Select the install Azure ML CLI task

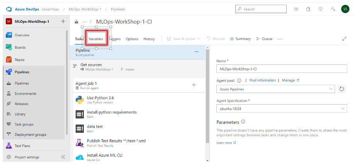coord(139,156)
